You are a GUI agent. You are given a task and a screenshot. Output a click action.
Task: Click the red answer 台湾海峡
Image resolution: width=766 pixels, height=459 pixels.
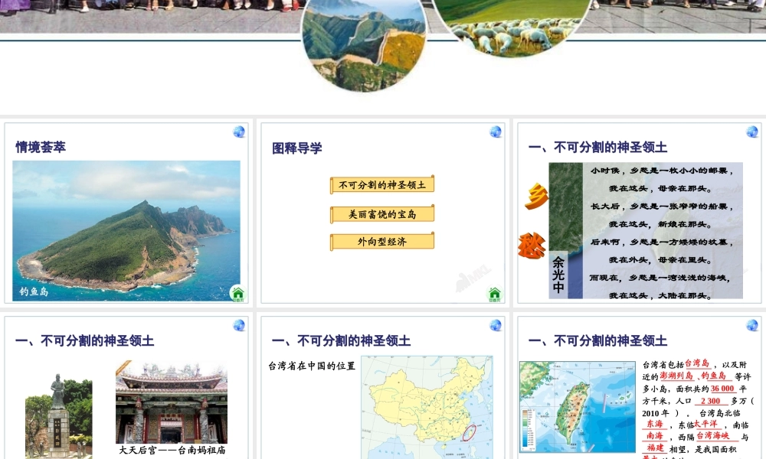tap(712, 435)
